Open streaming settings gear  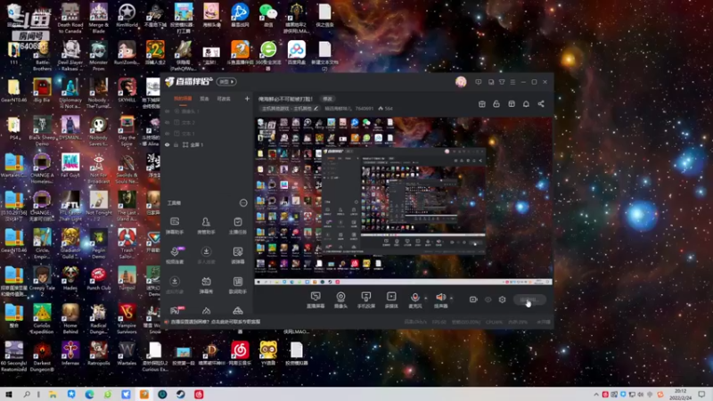[502, 299]
